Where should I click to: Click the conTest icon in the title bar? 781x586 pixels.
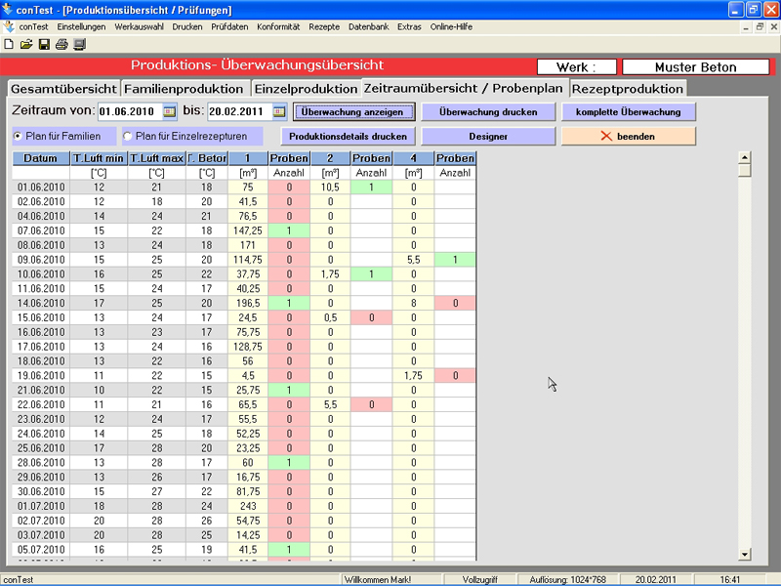[x=7, y=10]
